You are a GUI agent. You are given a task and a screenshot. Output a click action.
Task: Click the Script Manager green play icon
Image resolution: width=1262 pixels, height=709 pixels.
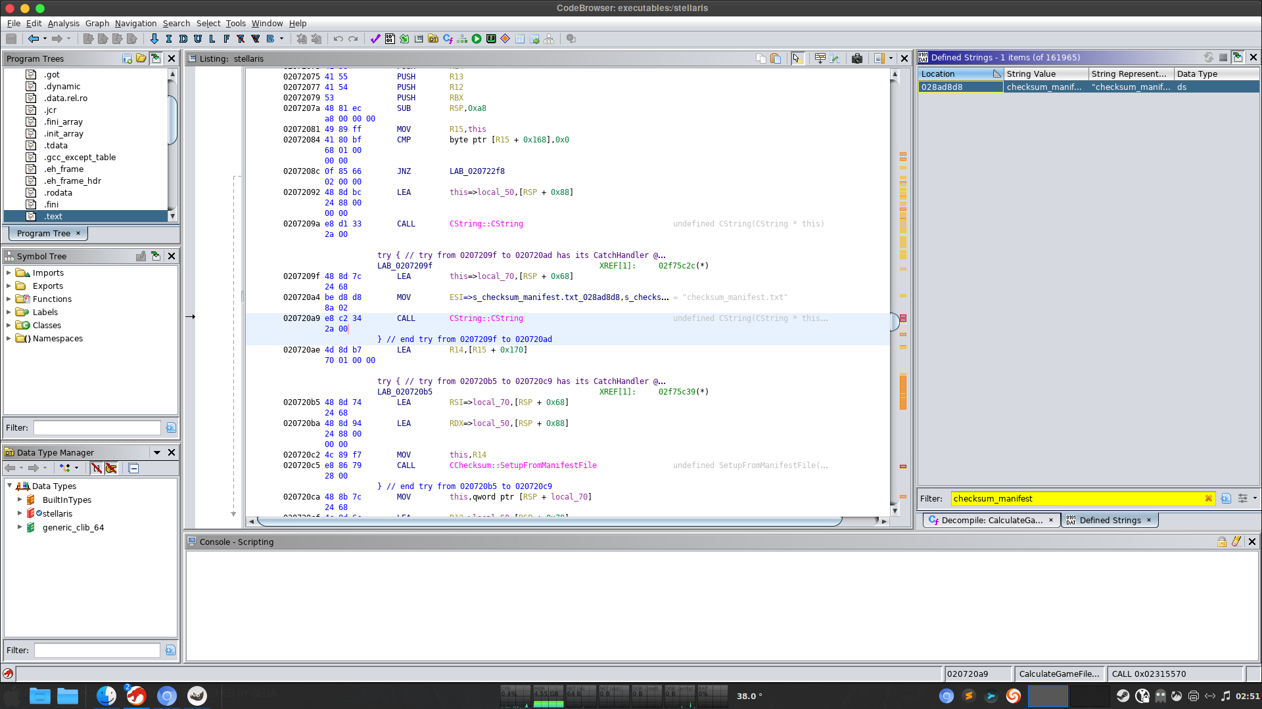[477, 39]
